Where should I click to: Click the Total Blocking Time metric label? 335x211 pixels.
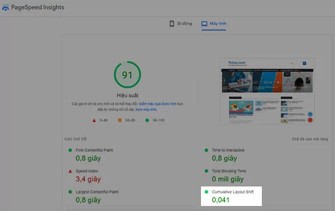point(229,171)
